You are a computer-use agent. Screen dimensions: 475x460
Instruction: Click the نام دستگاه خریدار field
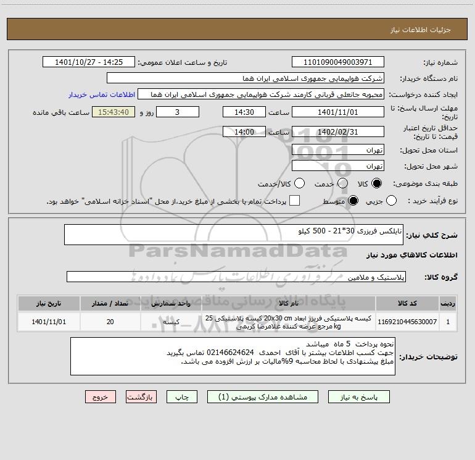pos(246,78)
